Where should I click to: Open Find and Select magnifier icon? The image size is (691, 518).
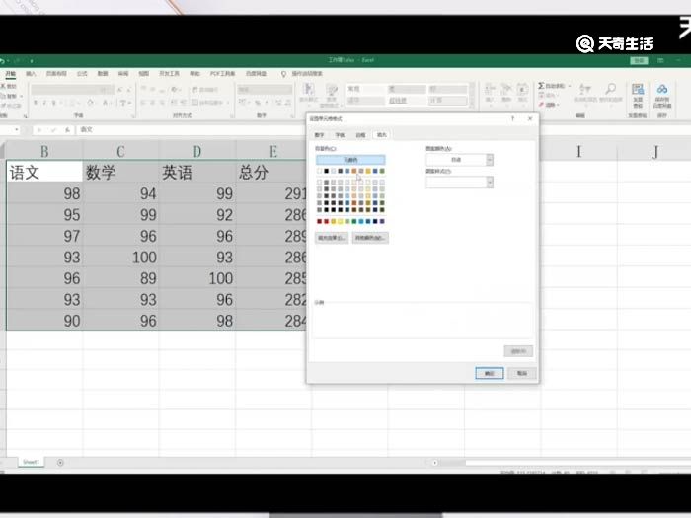coord(610,89)
